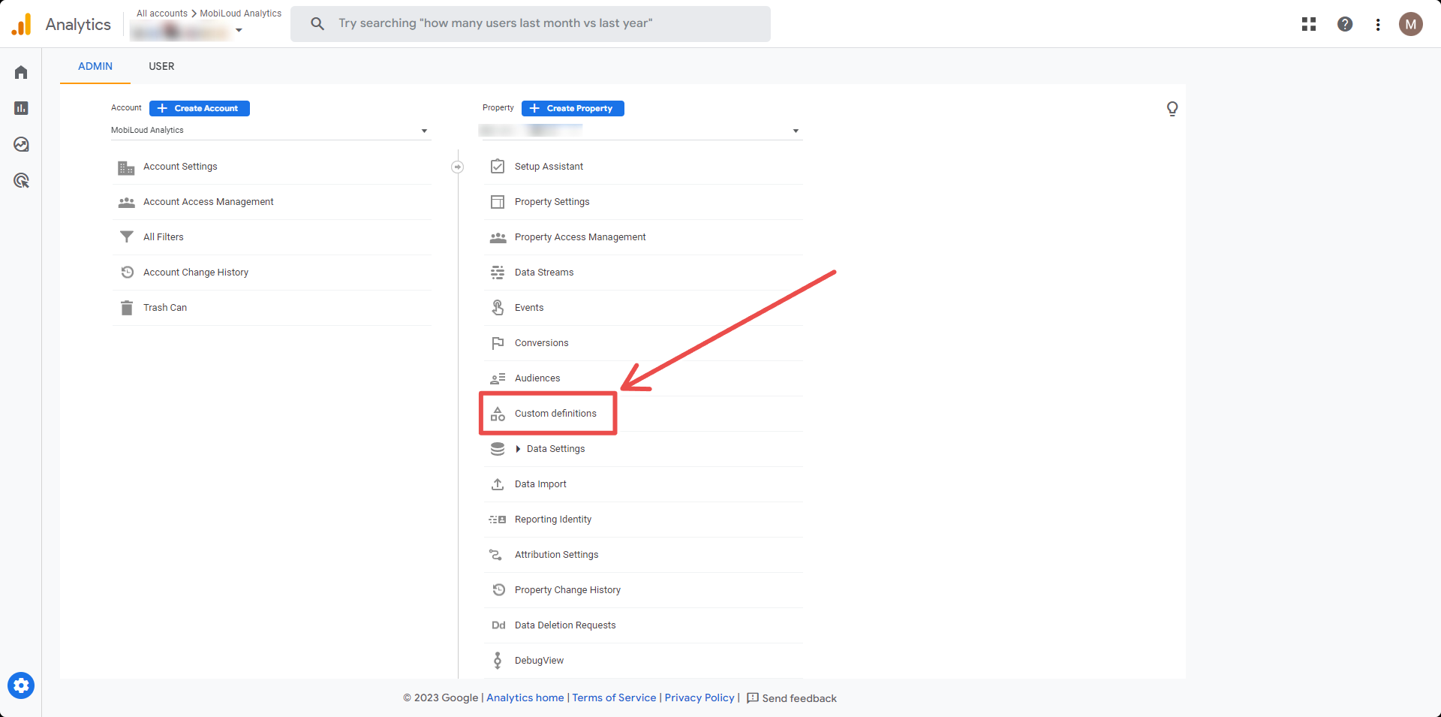This screenshot has width=1441, height=717.
Task: Open the Google apps grid icon
Action: tap(1309, 24)
